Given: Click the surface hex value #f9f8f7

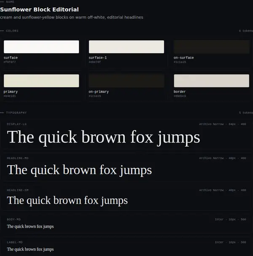Looking at the screenshot, I should (10, 62).
